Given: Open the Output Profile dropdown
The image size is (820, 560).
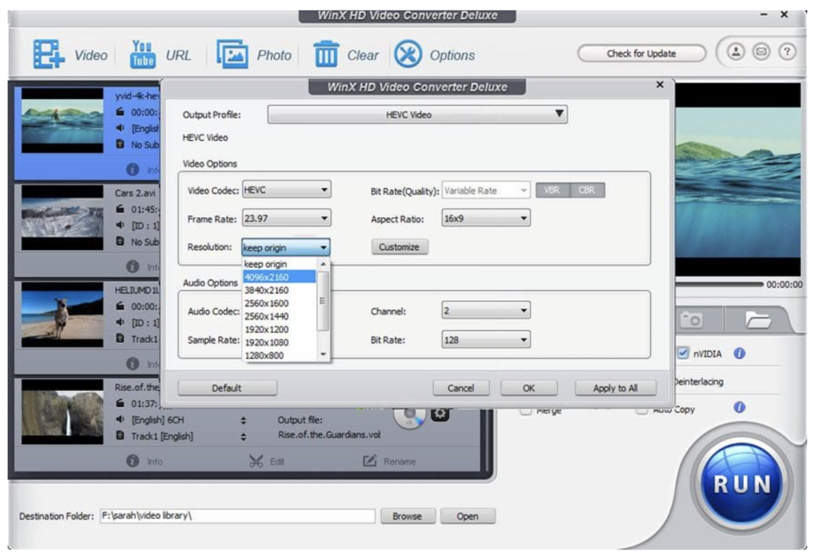Looking at the screenshot, I should (x=417, y=115).
